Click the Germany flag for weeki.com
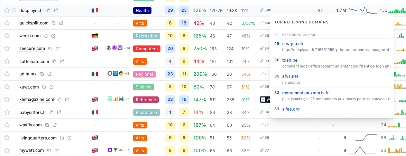Screen dimensions: 406x156 pos(95,35)
